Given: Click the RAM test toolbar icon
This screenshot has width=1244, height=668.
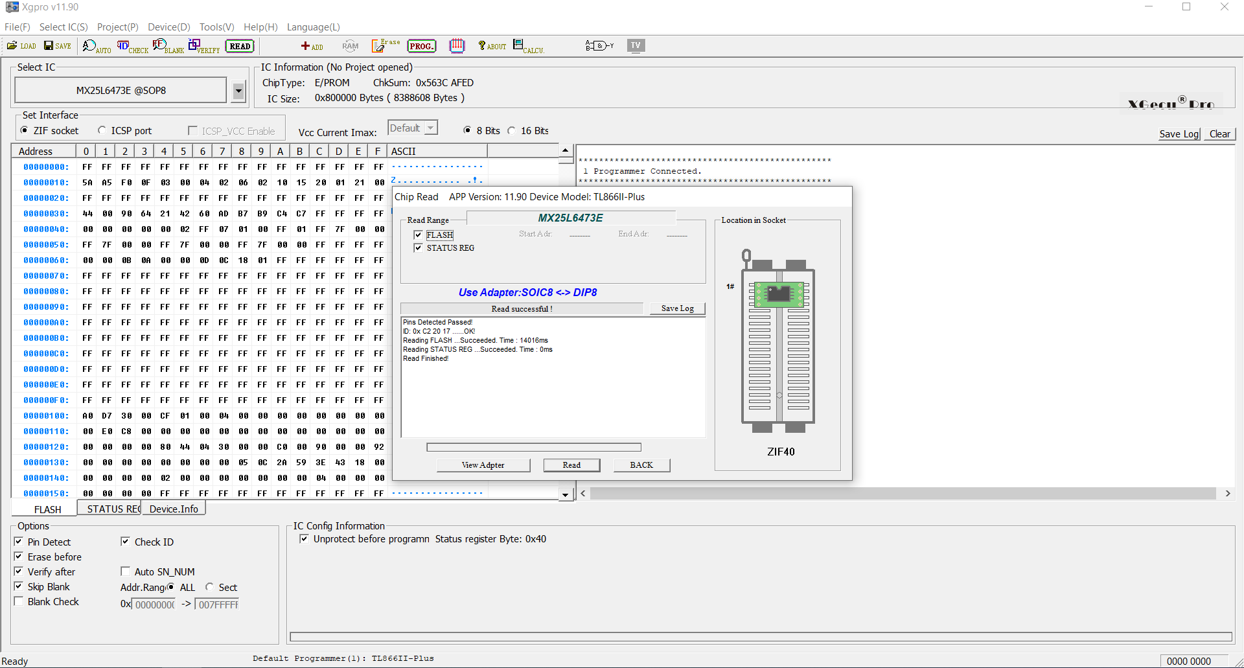Looking at the screenshot, I should pyautogui.click(x=351, y=46).
